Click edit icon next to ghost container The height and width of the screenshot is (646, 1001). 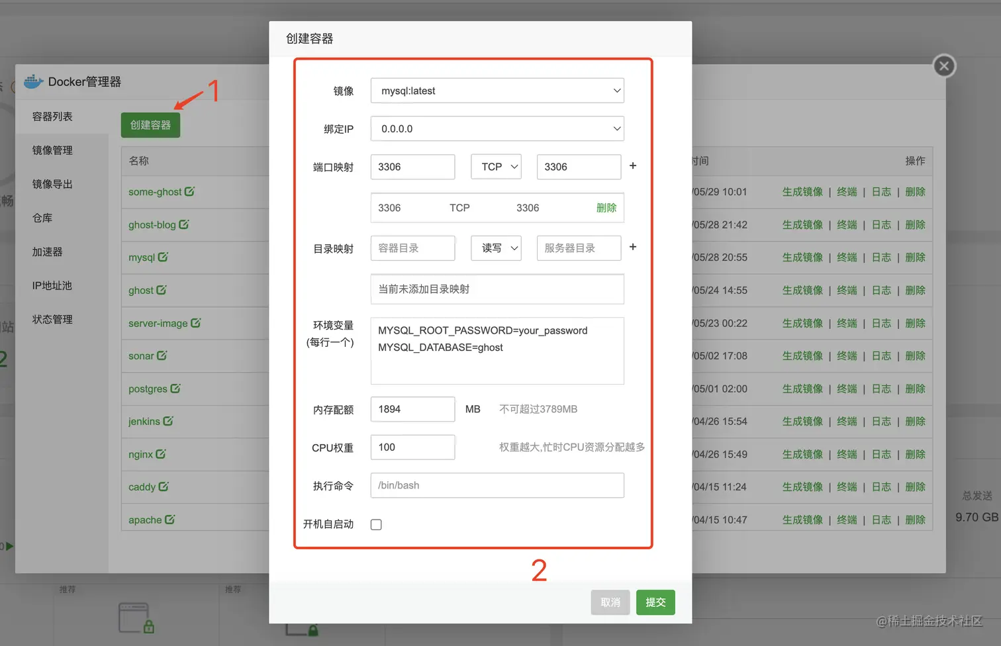(x=162, y=290)
